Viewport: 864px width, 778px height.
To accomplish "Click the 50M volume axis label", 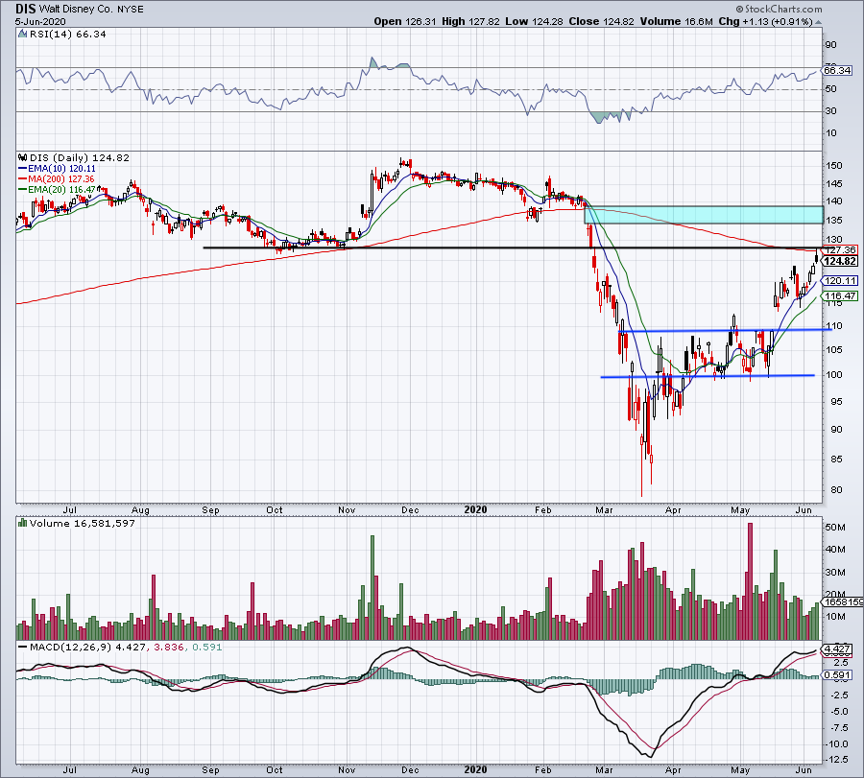I will [835, 528].
